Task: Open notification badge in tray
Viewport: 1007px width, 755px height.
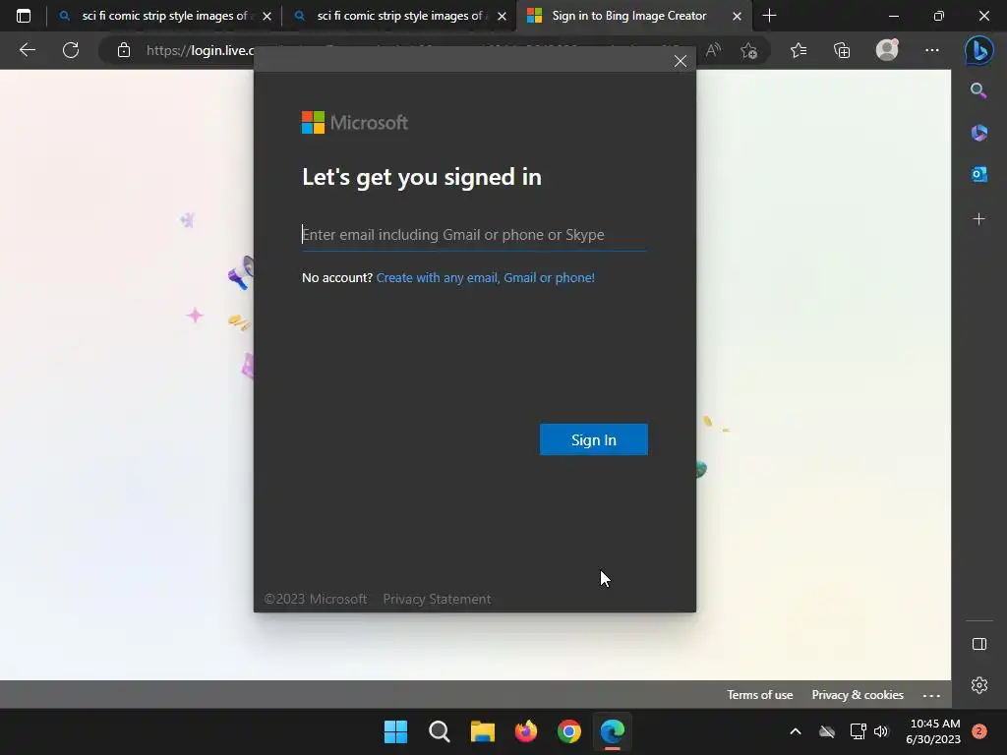Action: tap(978, 731)
